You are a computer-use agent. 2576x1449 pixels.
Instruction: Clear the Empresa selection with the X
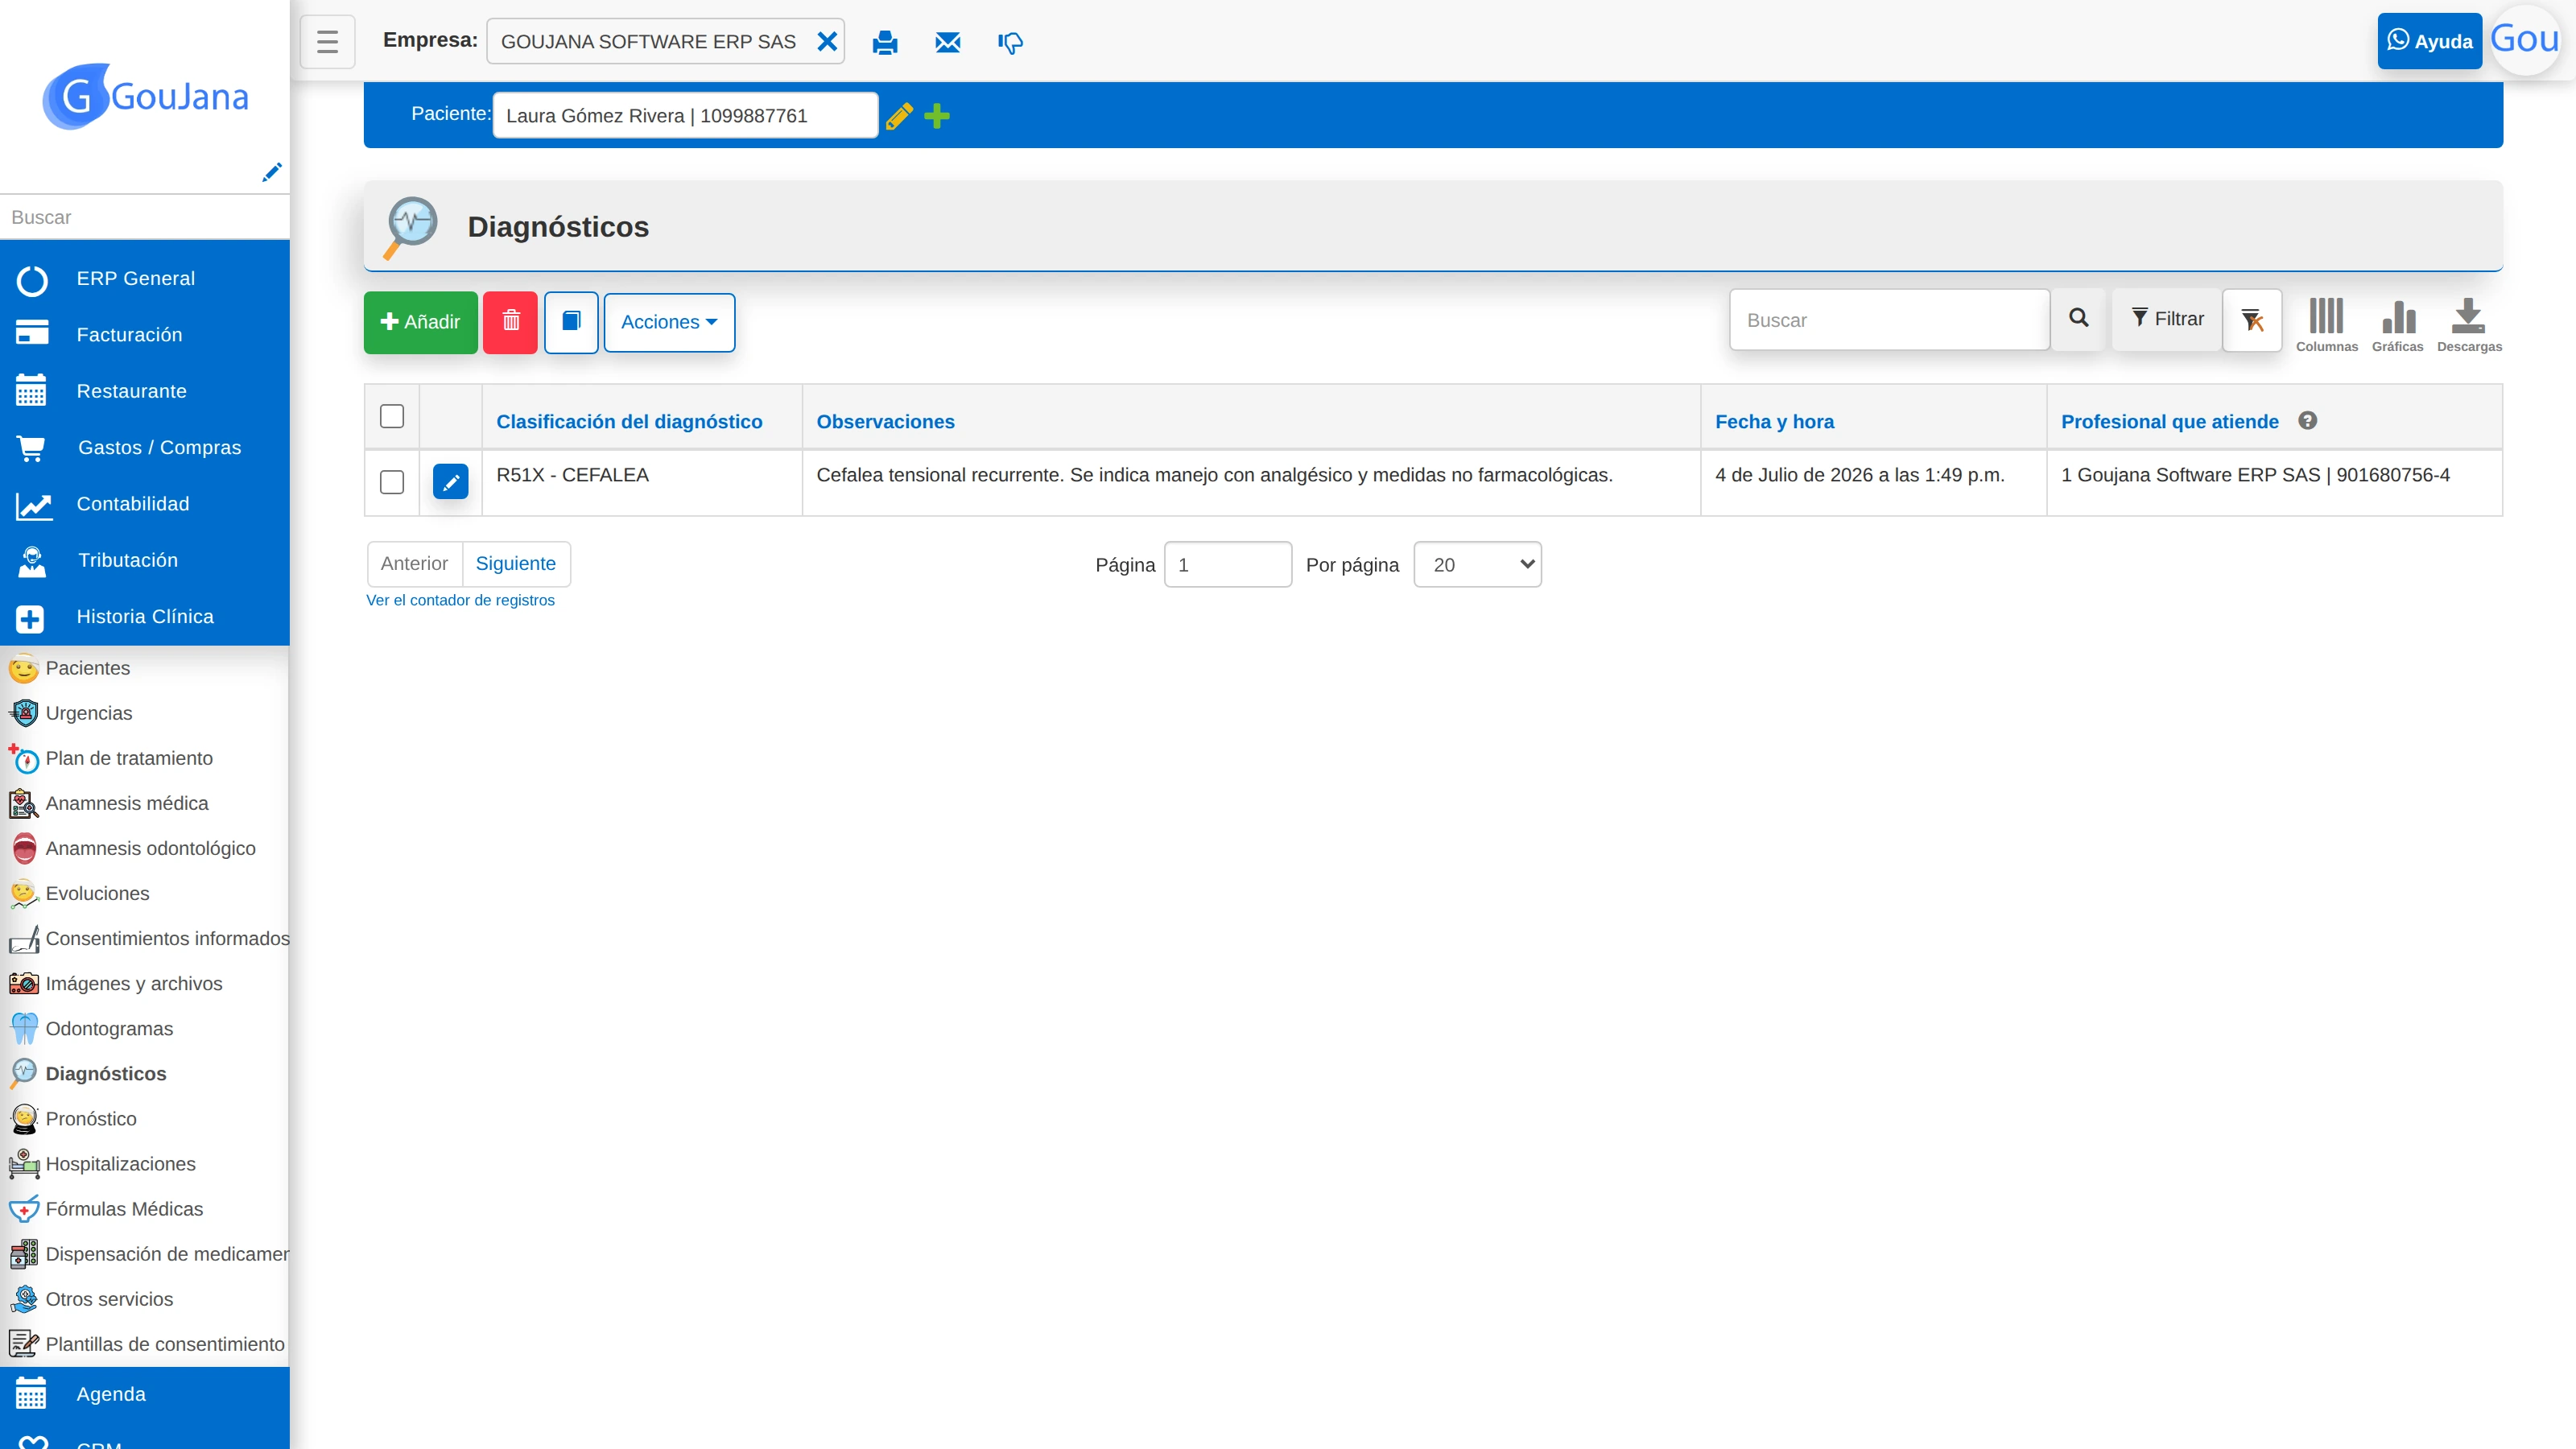pos(827,42)
